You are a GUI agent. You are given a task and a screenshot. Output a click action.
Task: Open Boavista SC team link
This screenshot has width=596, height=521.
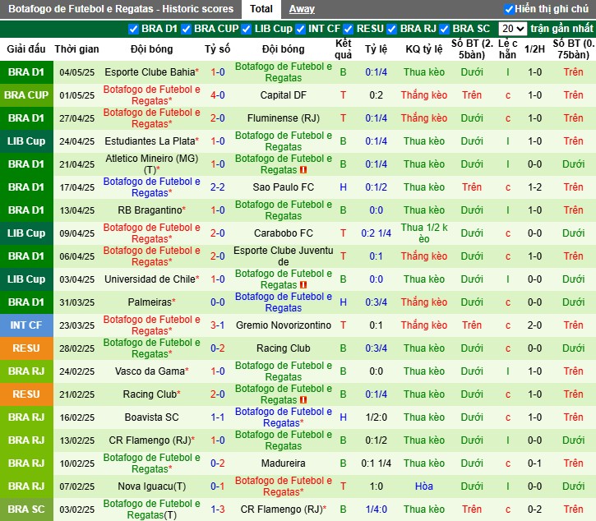(x=151, y=417)
